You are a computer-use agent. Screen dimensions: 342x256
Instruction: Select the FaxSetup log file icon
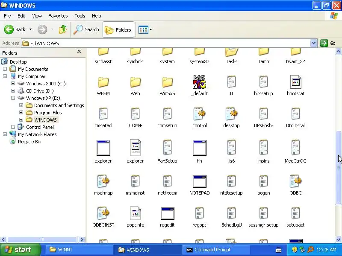click(x=167, y=147)
